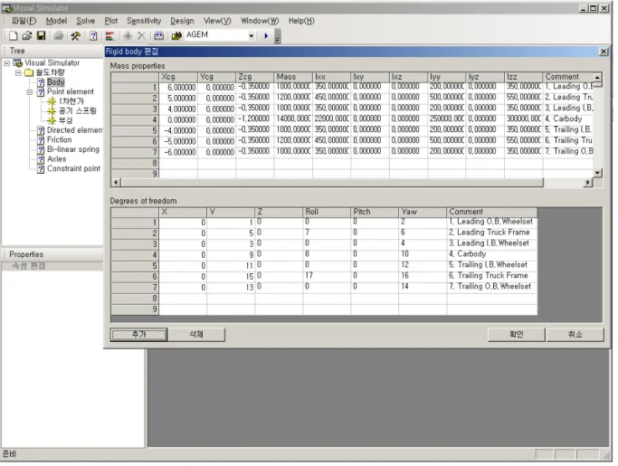Viewport: 618px width, 466px height.
Task: Click the 추가 add button
Action: 138,335
